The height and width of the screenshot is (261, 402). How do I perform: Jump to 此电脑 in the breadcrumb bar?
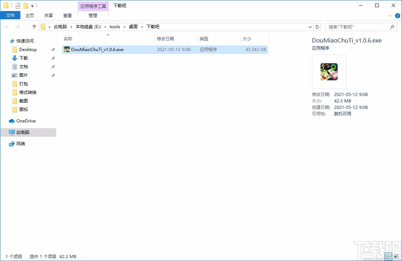(x=60, y=26)
